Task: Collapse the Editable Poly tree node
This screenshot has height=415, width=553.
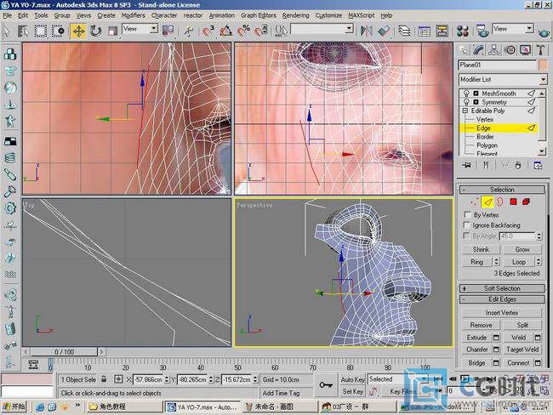Action: (465, 111)
